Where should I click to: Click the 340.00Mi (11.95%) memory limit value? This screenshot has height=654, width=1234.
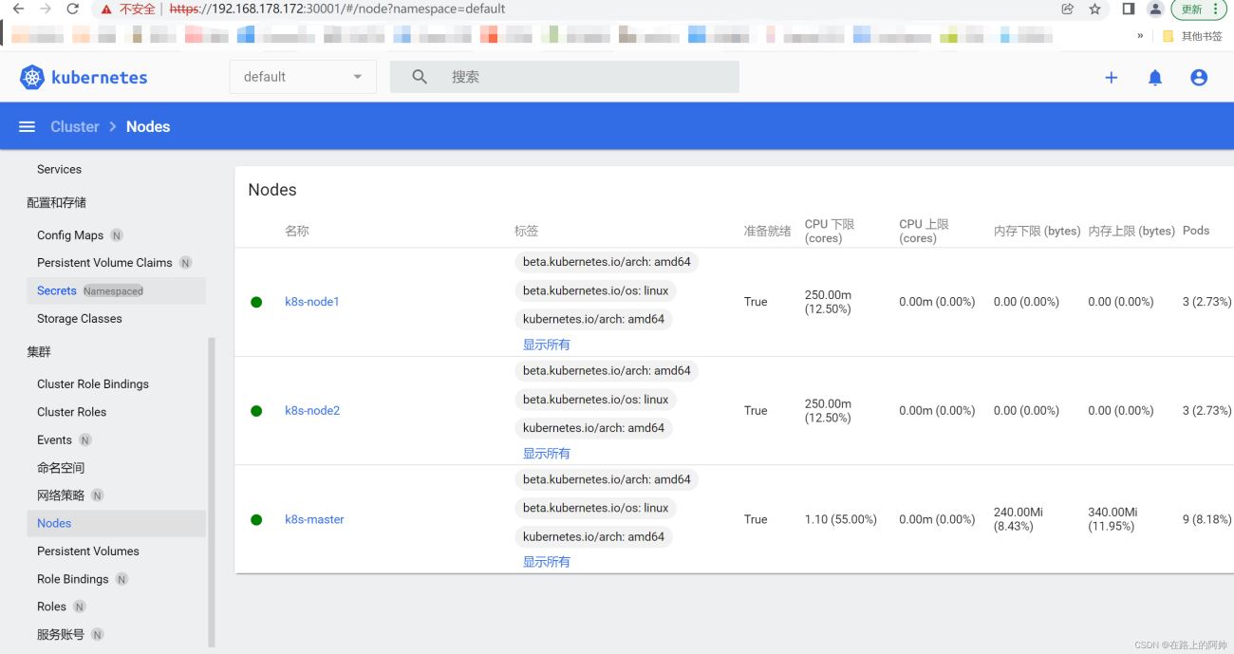(1112, 519)
